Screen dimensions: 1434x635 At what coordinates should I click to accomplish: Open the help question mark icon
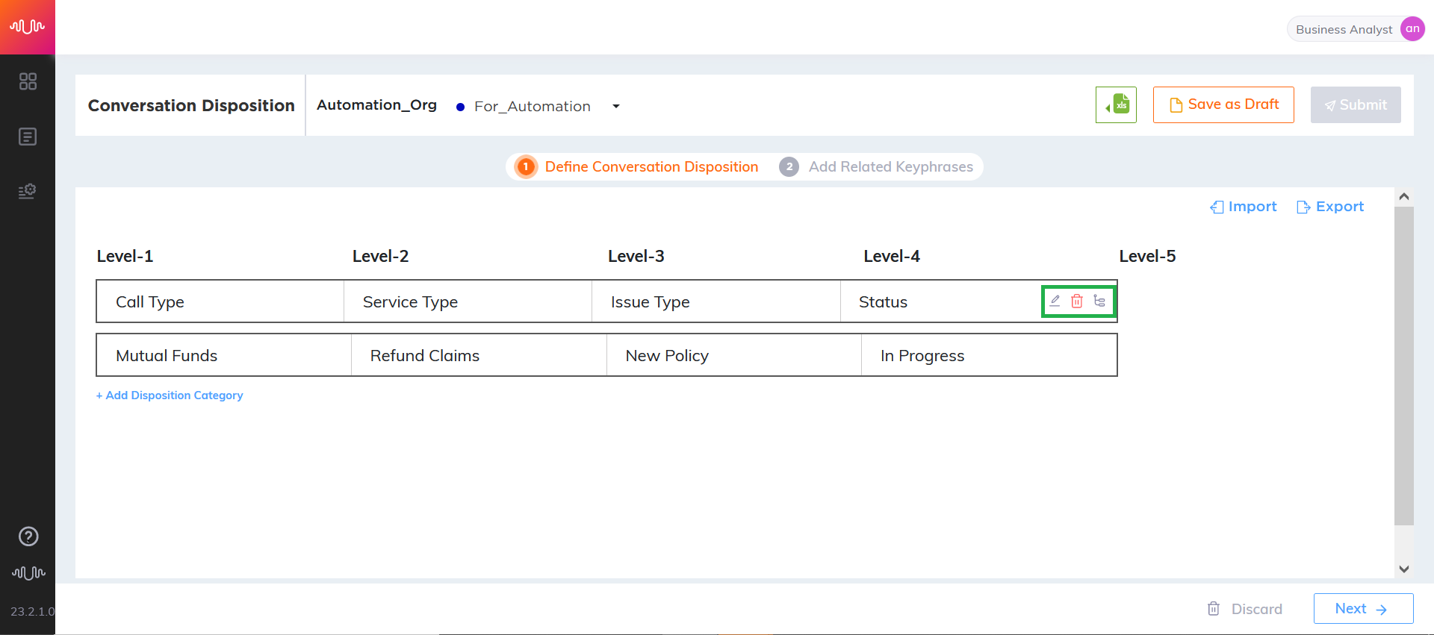click(x=28, y=537)
